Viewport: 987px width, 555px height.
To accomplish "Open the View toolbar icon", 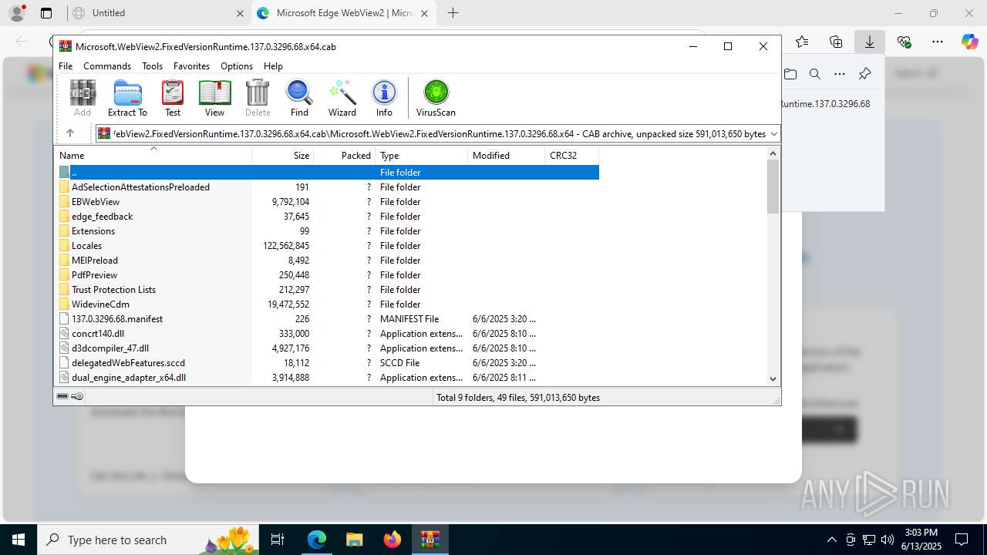I will tap(214, 99).
